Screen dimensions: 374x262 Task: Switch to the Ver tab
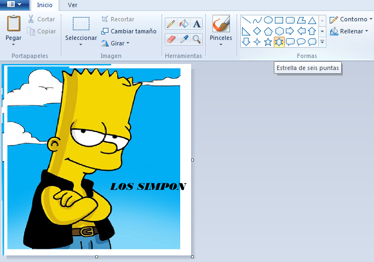72,5
